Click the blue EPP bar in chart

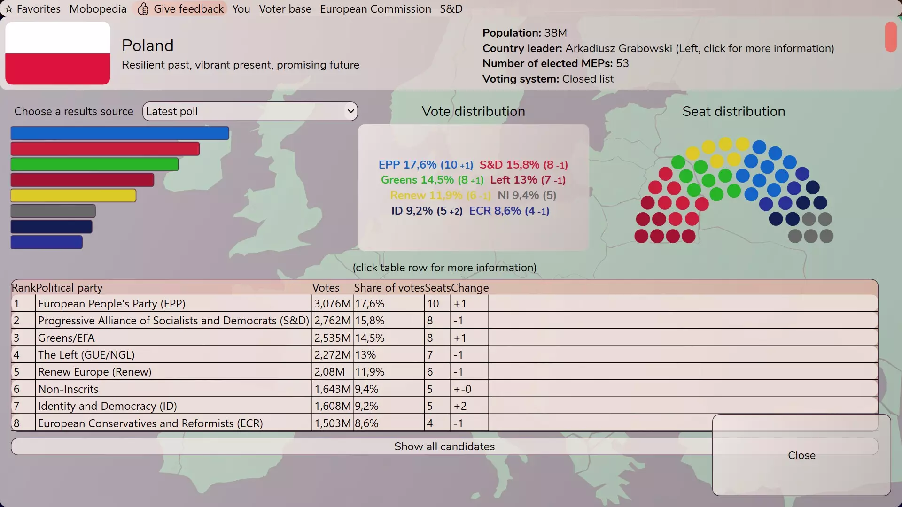120,133
